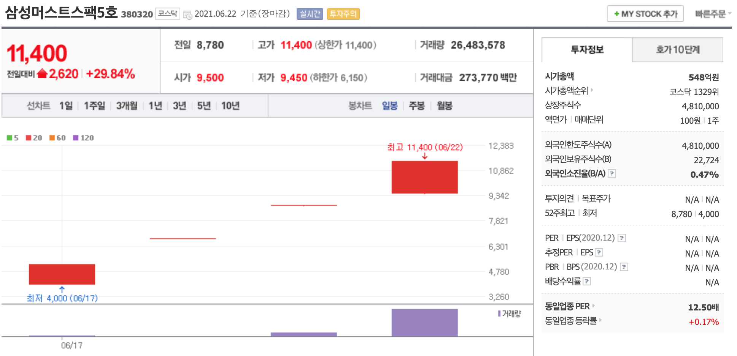
Task: Click the 외국인소진율 value 0.47%
Action: point(705,175)
